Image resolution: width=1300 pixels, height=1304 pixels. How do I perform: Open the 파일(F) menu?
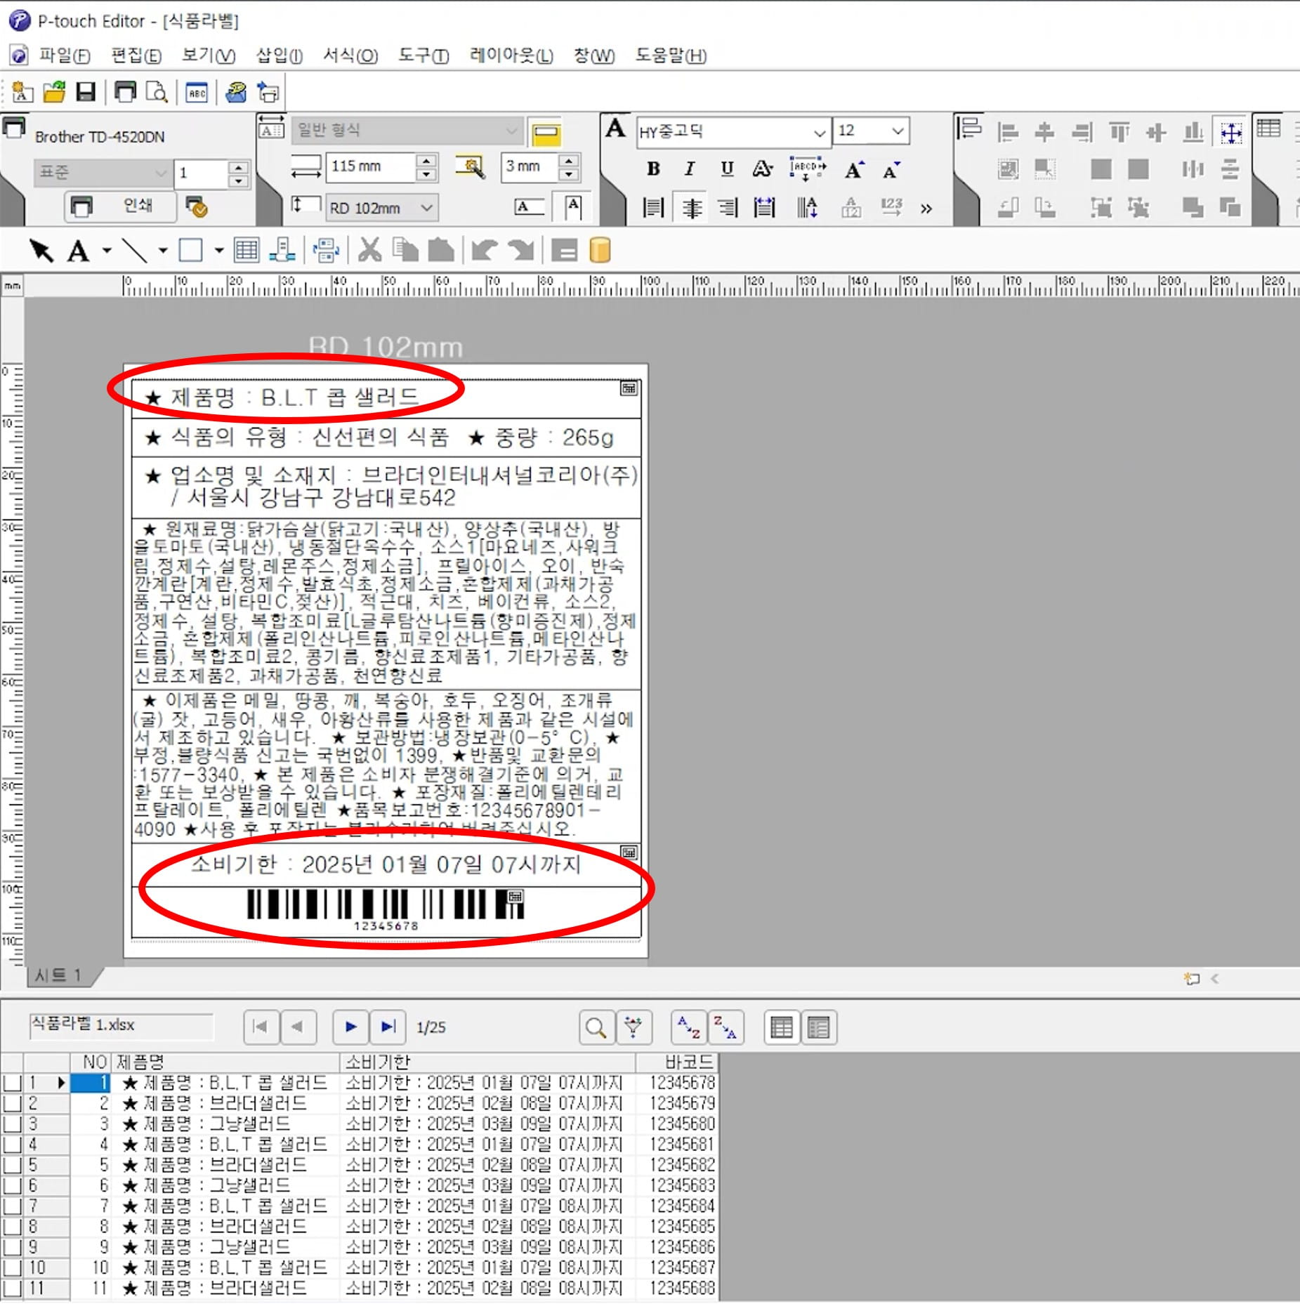tap(64, 55)
